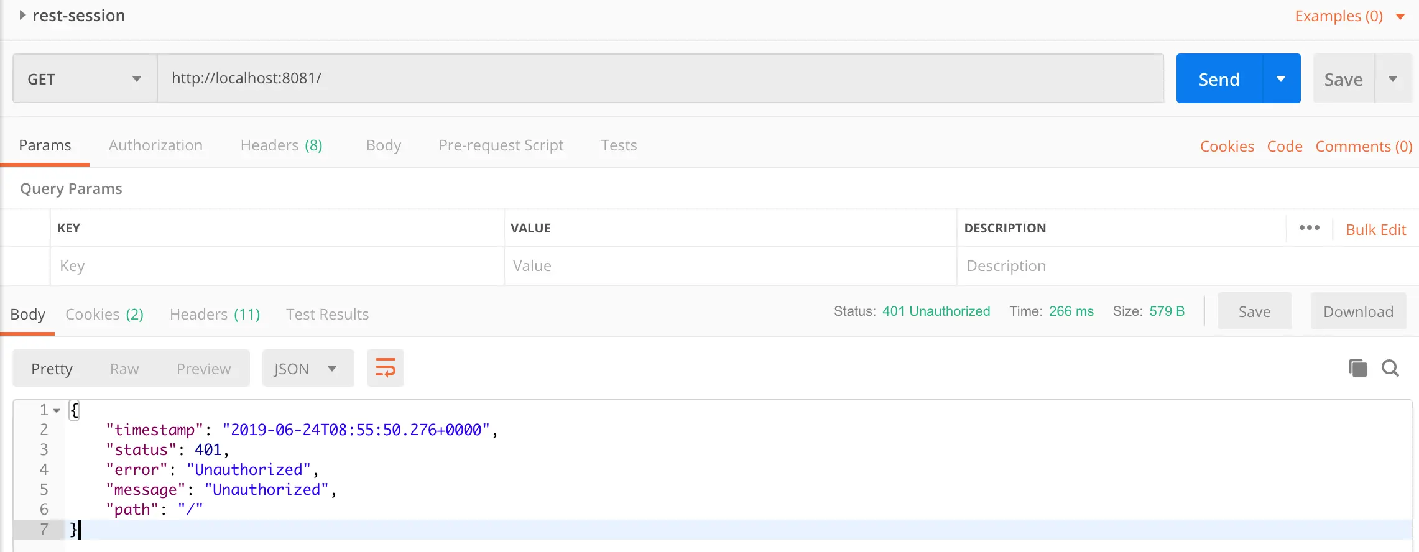Open Bulk Edit link
This screenshot has height=552, width=1419.
coord(1375,229)
